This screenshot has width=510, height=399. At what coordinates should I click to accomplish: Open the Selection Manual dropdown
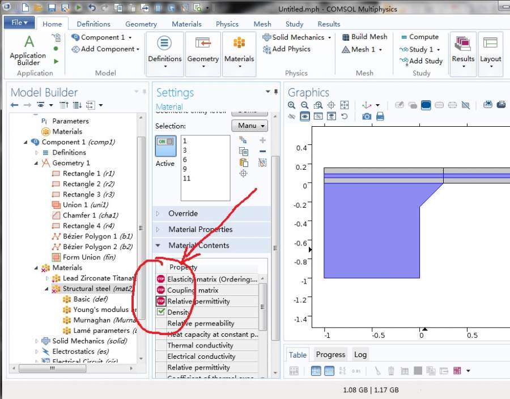coord(249,126)
